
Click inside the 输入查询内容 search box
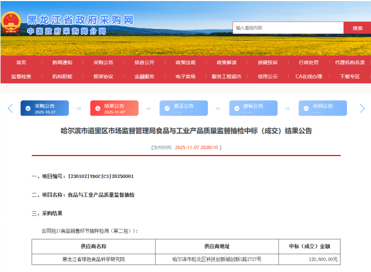point(288,28)
